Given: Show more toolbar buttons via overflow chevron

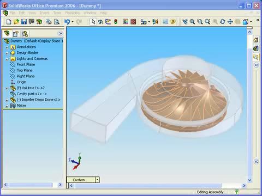Looking at the screenshot, I should click(258, 20).
